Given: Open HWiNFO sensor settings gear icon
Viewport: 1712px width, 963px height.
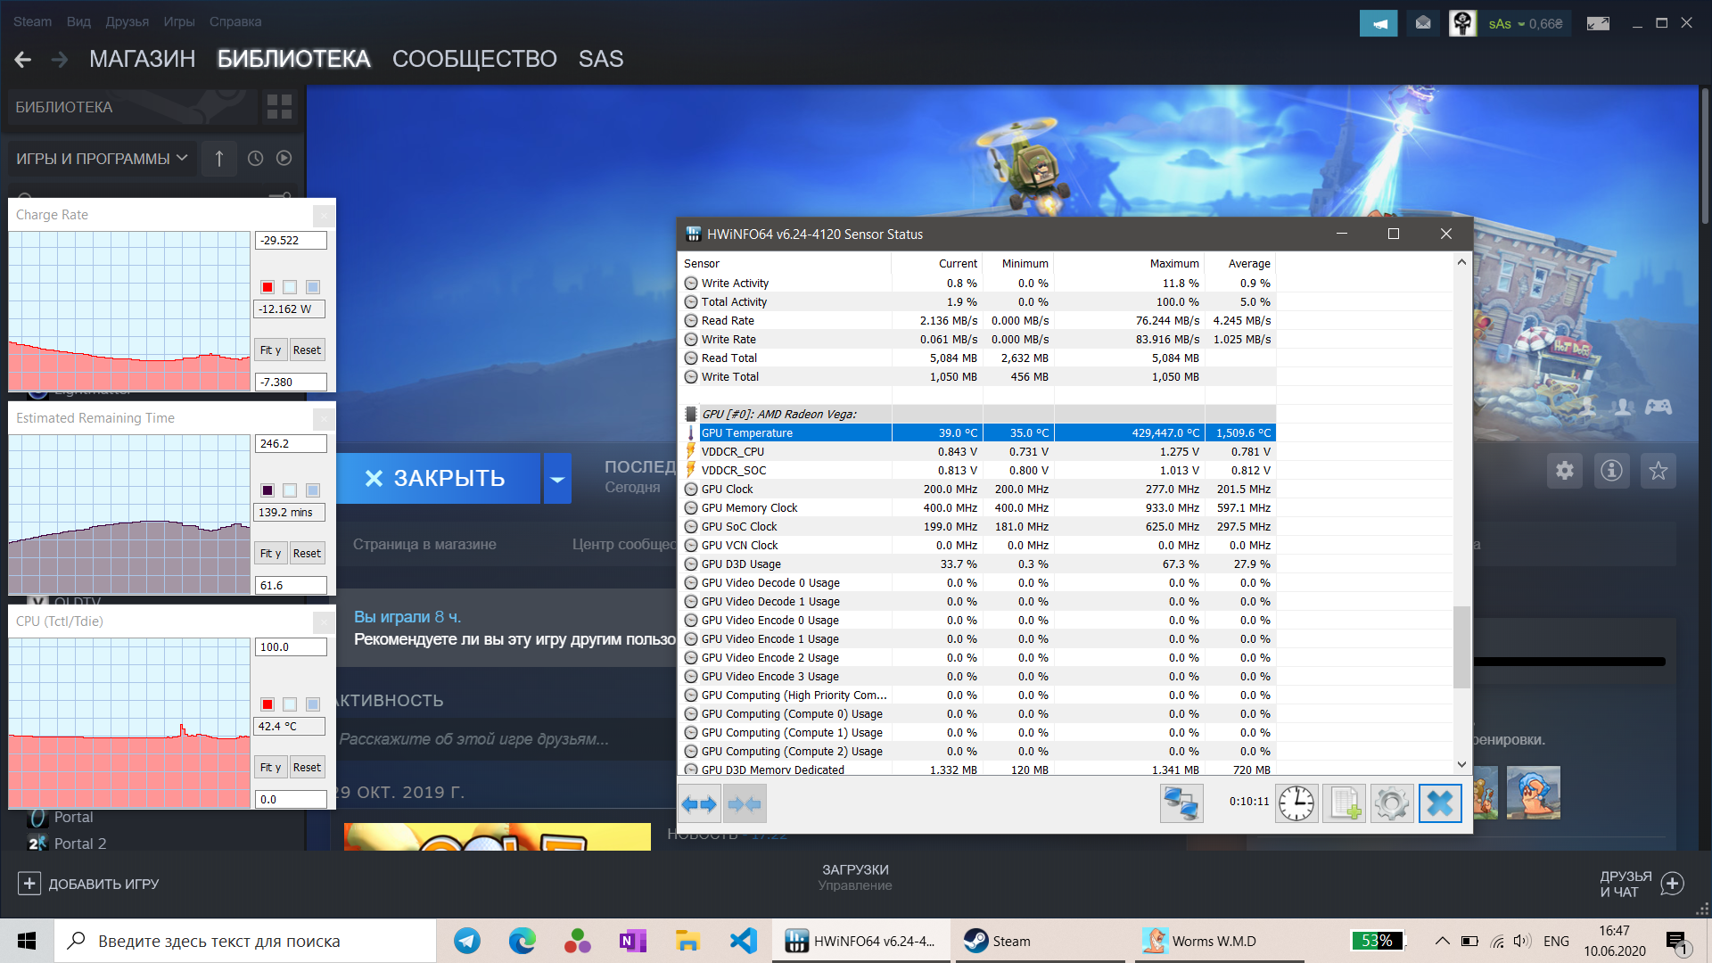Looking at the screenshot, I should 1392,803.
